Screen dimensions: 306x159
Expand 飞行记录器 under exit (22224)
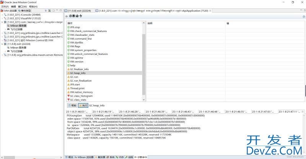click(x=5, y=51)
